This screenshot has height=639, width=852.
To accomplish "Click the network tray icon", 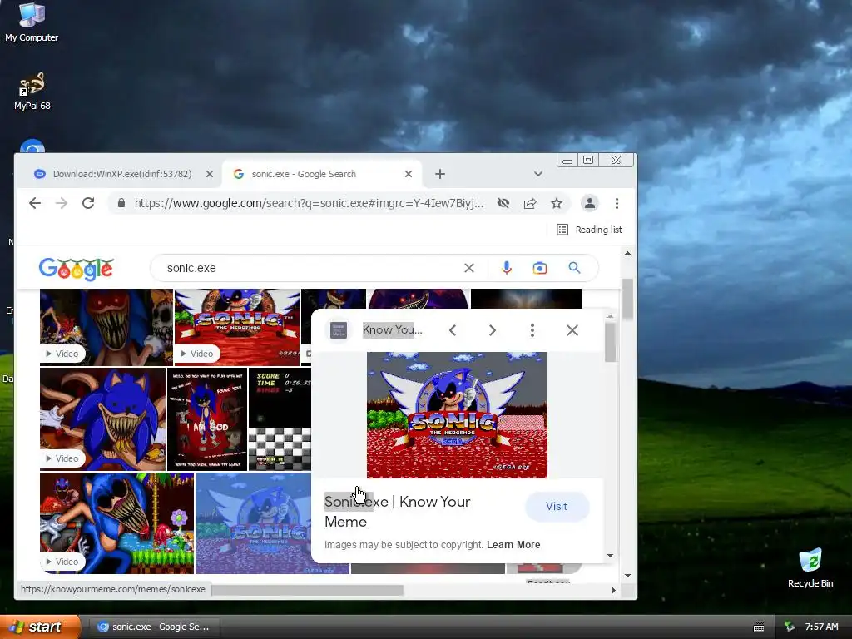I will coord(790,627).
